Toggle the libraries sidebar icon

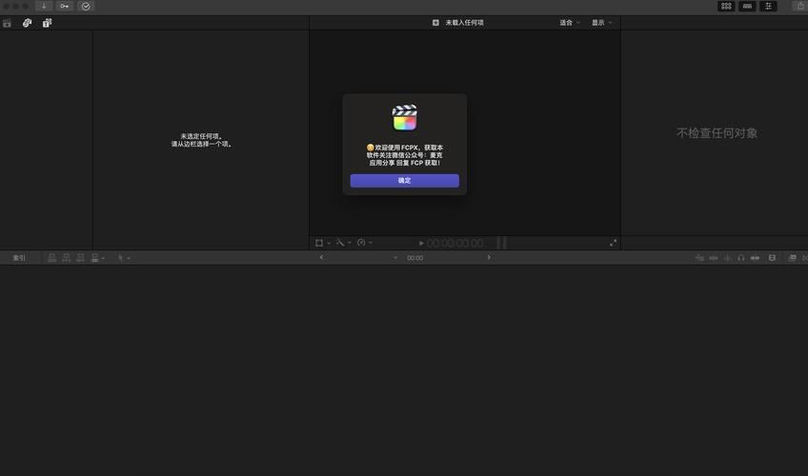coord(7,23)
